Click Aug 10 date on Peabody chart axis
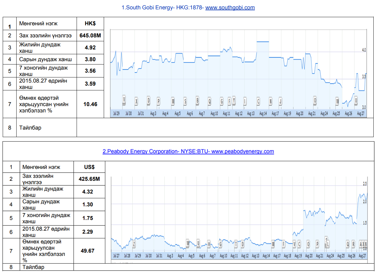Image resolution: width=377 pixels, height=273 pixels. (x=223, y=256)
